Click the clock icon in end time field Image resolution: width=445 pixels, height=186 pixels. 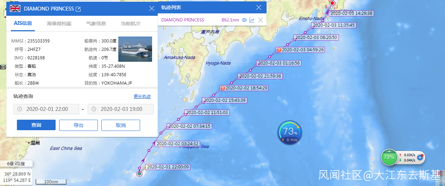pyautogui.click(x=94, y=109)
